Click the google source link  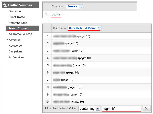(x=56, y=14)
